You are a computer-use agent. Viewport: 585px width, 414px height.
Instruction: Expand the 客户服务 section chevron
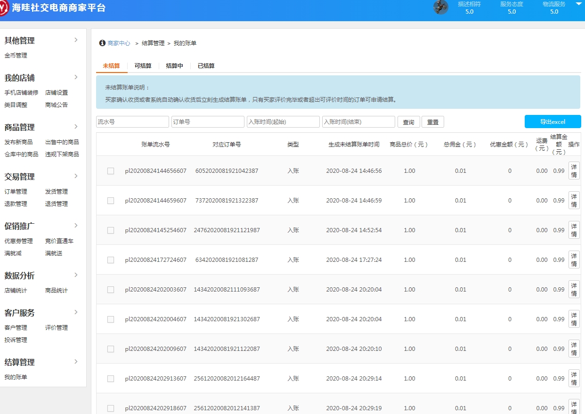tap(76, 312)
